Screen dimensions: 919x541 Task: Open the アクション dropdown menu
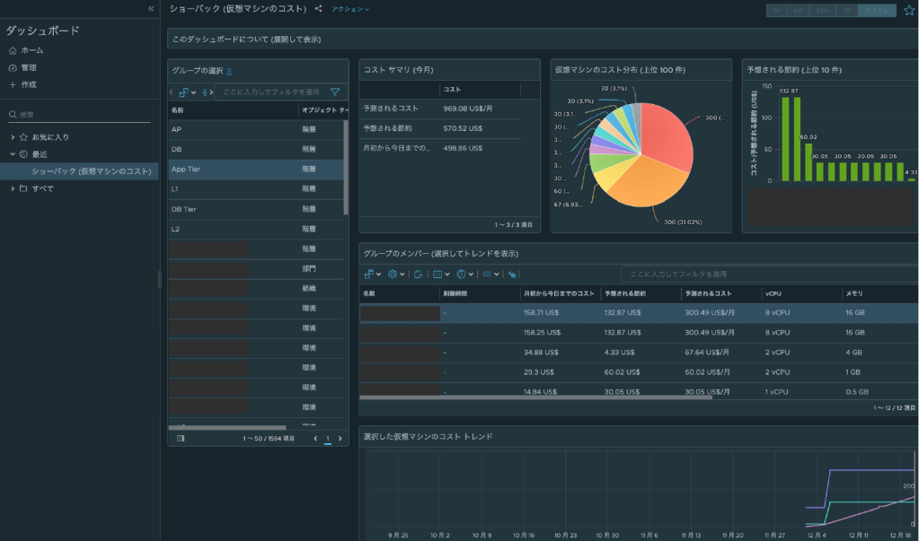tap(350, 9)
